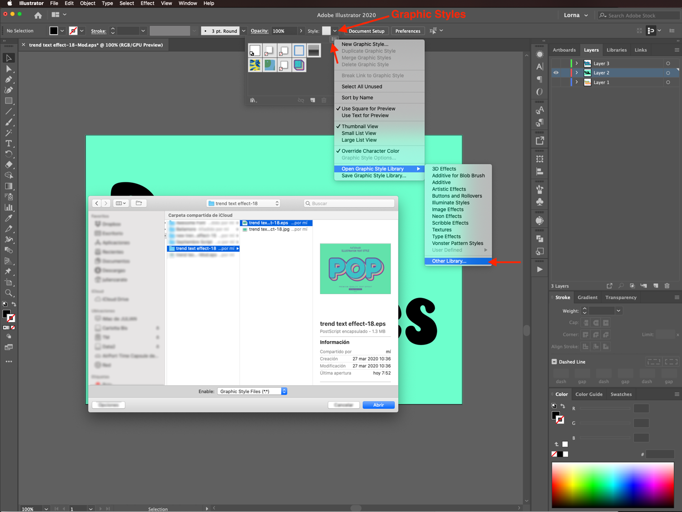The width and height of the screenshot is (682, 512).
Task: Click the Preferences button
Action: point(407,31)
